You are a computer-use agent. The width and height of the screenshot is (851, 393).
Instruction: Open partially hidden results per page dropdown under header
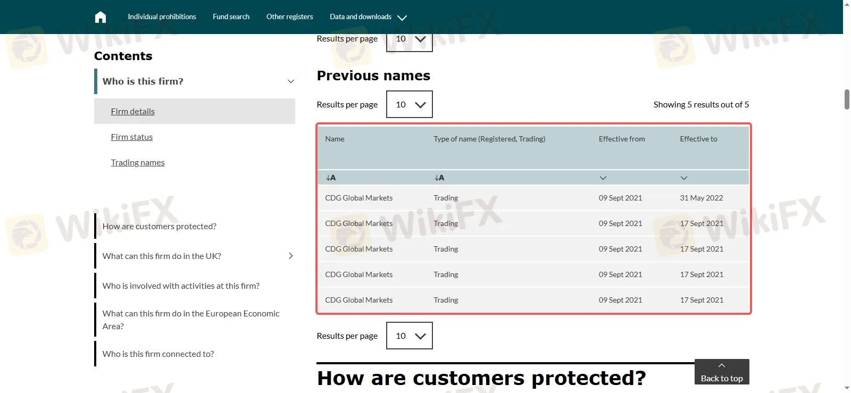pyautogui.click(x=410, y=42)
